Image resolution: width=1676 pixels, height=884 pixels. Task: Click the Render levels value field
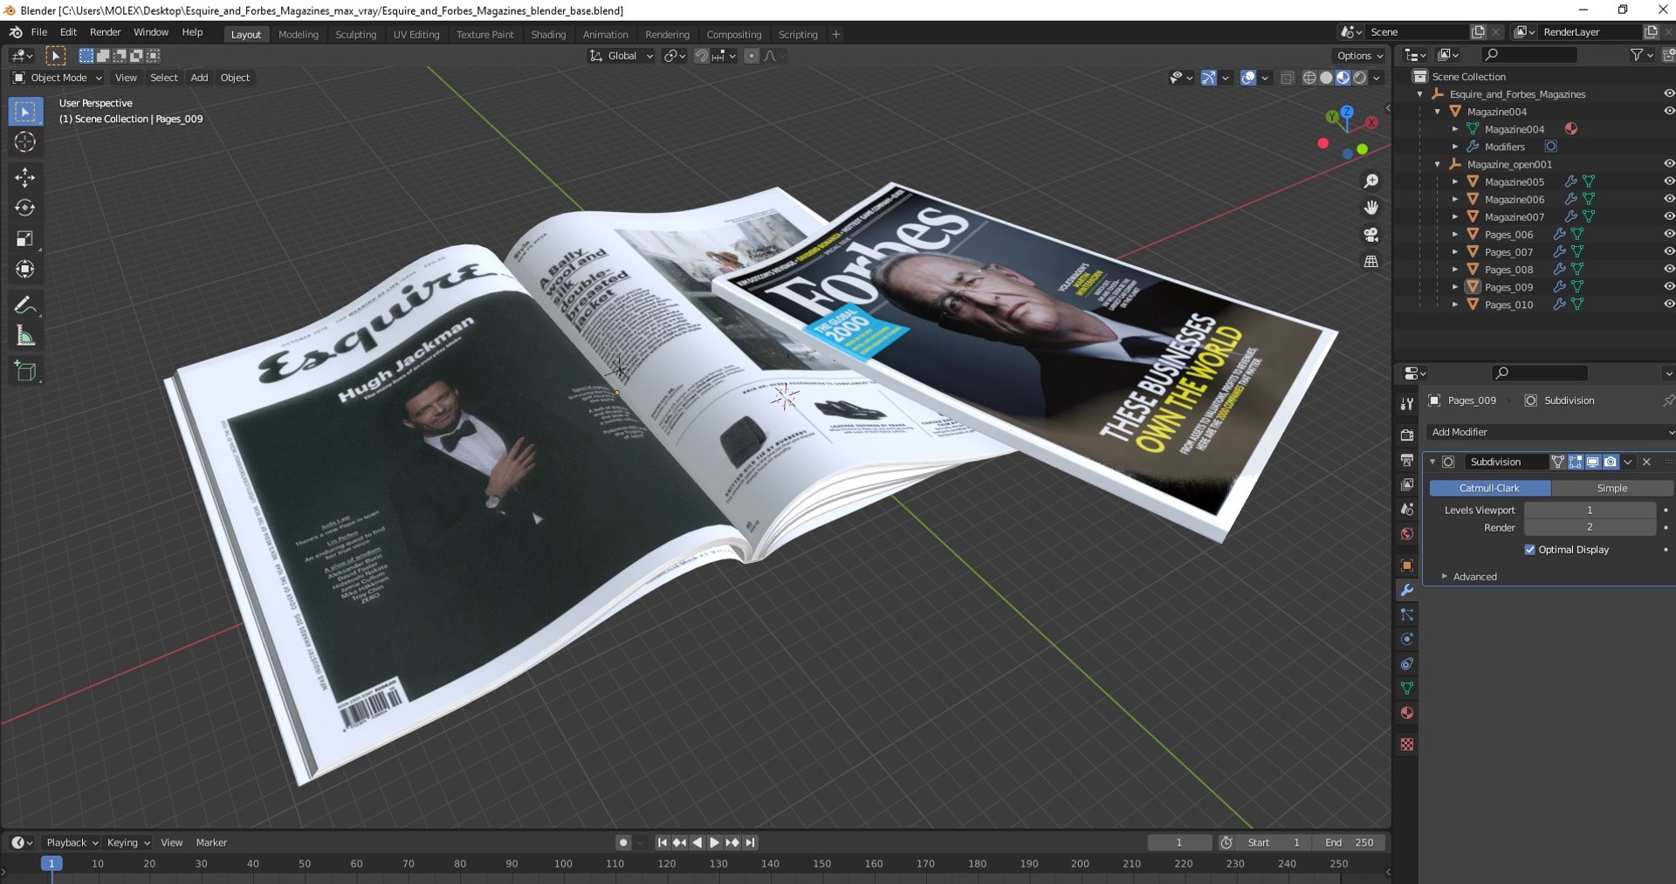point(1590,527)
